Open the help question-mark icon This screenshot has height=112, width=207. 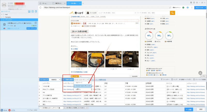click(x=194, y=3)
